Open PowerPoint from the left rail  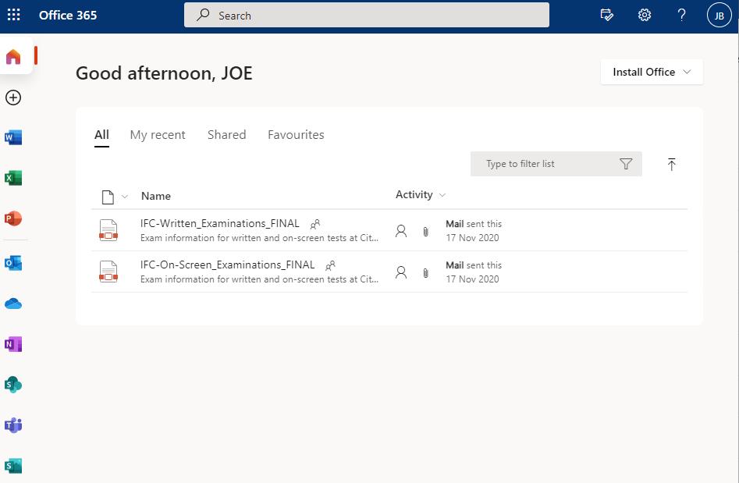click(x=13, y=218)
